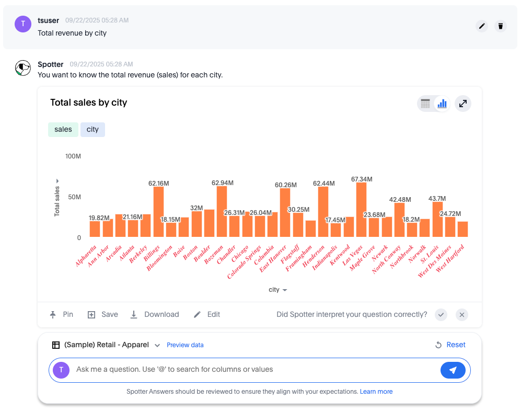Viewport: 521px width, 411px height.
Task: Send the question with the paper plane icon
Action: click(x=453, y=370)
